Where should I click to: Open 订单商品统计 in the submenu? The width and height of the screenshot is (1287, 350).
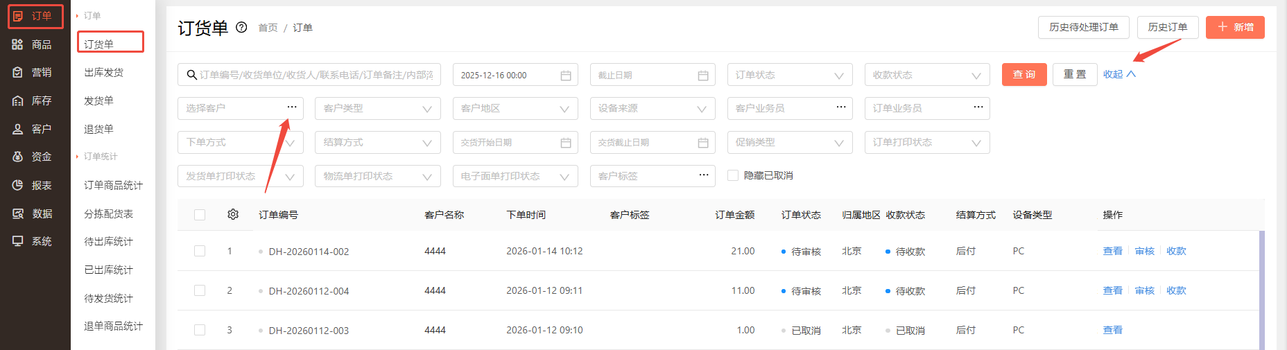[x=113, y=185]
